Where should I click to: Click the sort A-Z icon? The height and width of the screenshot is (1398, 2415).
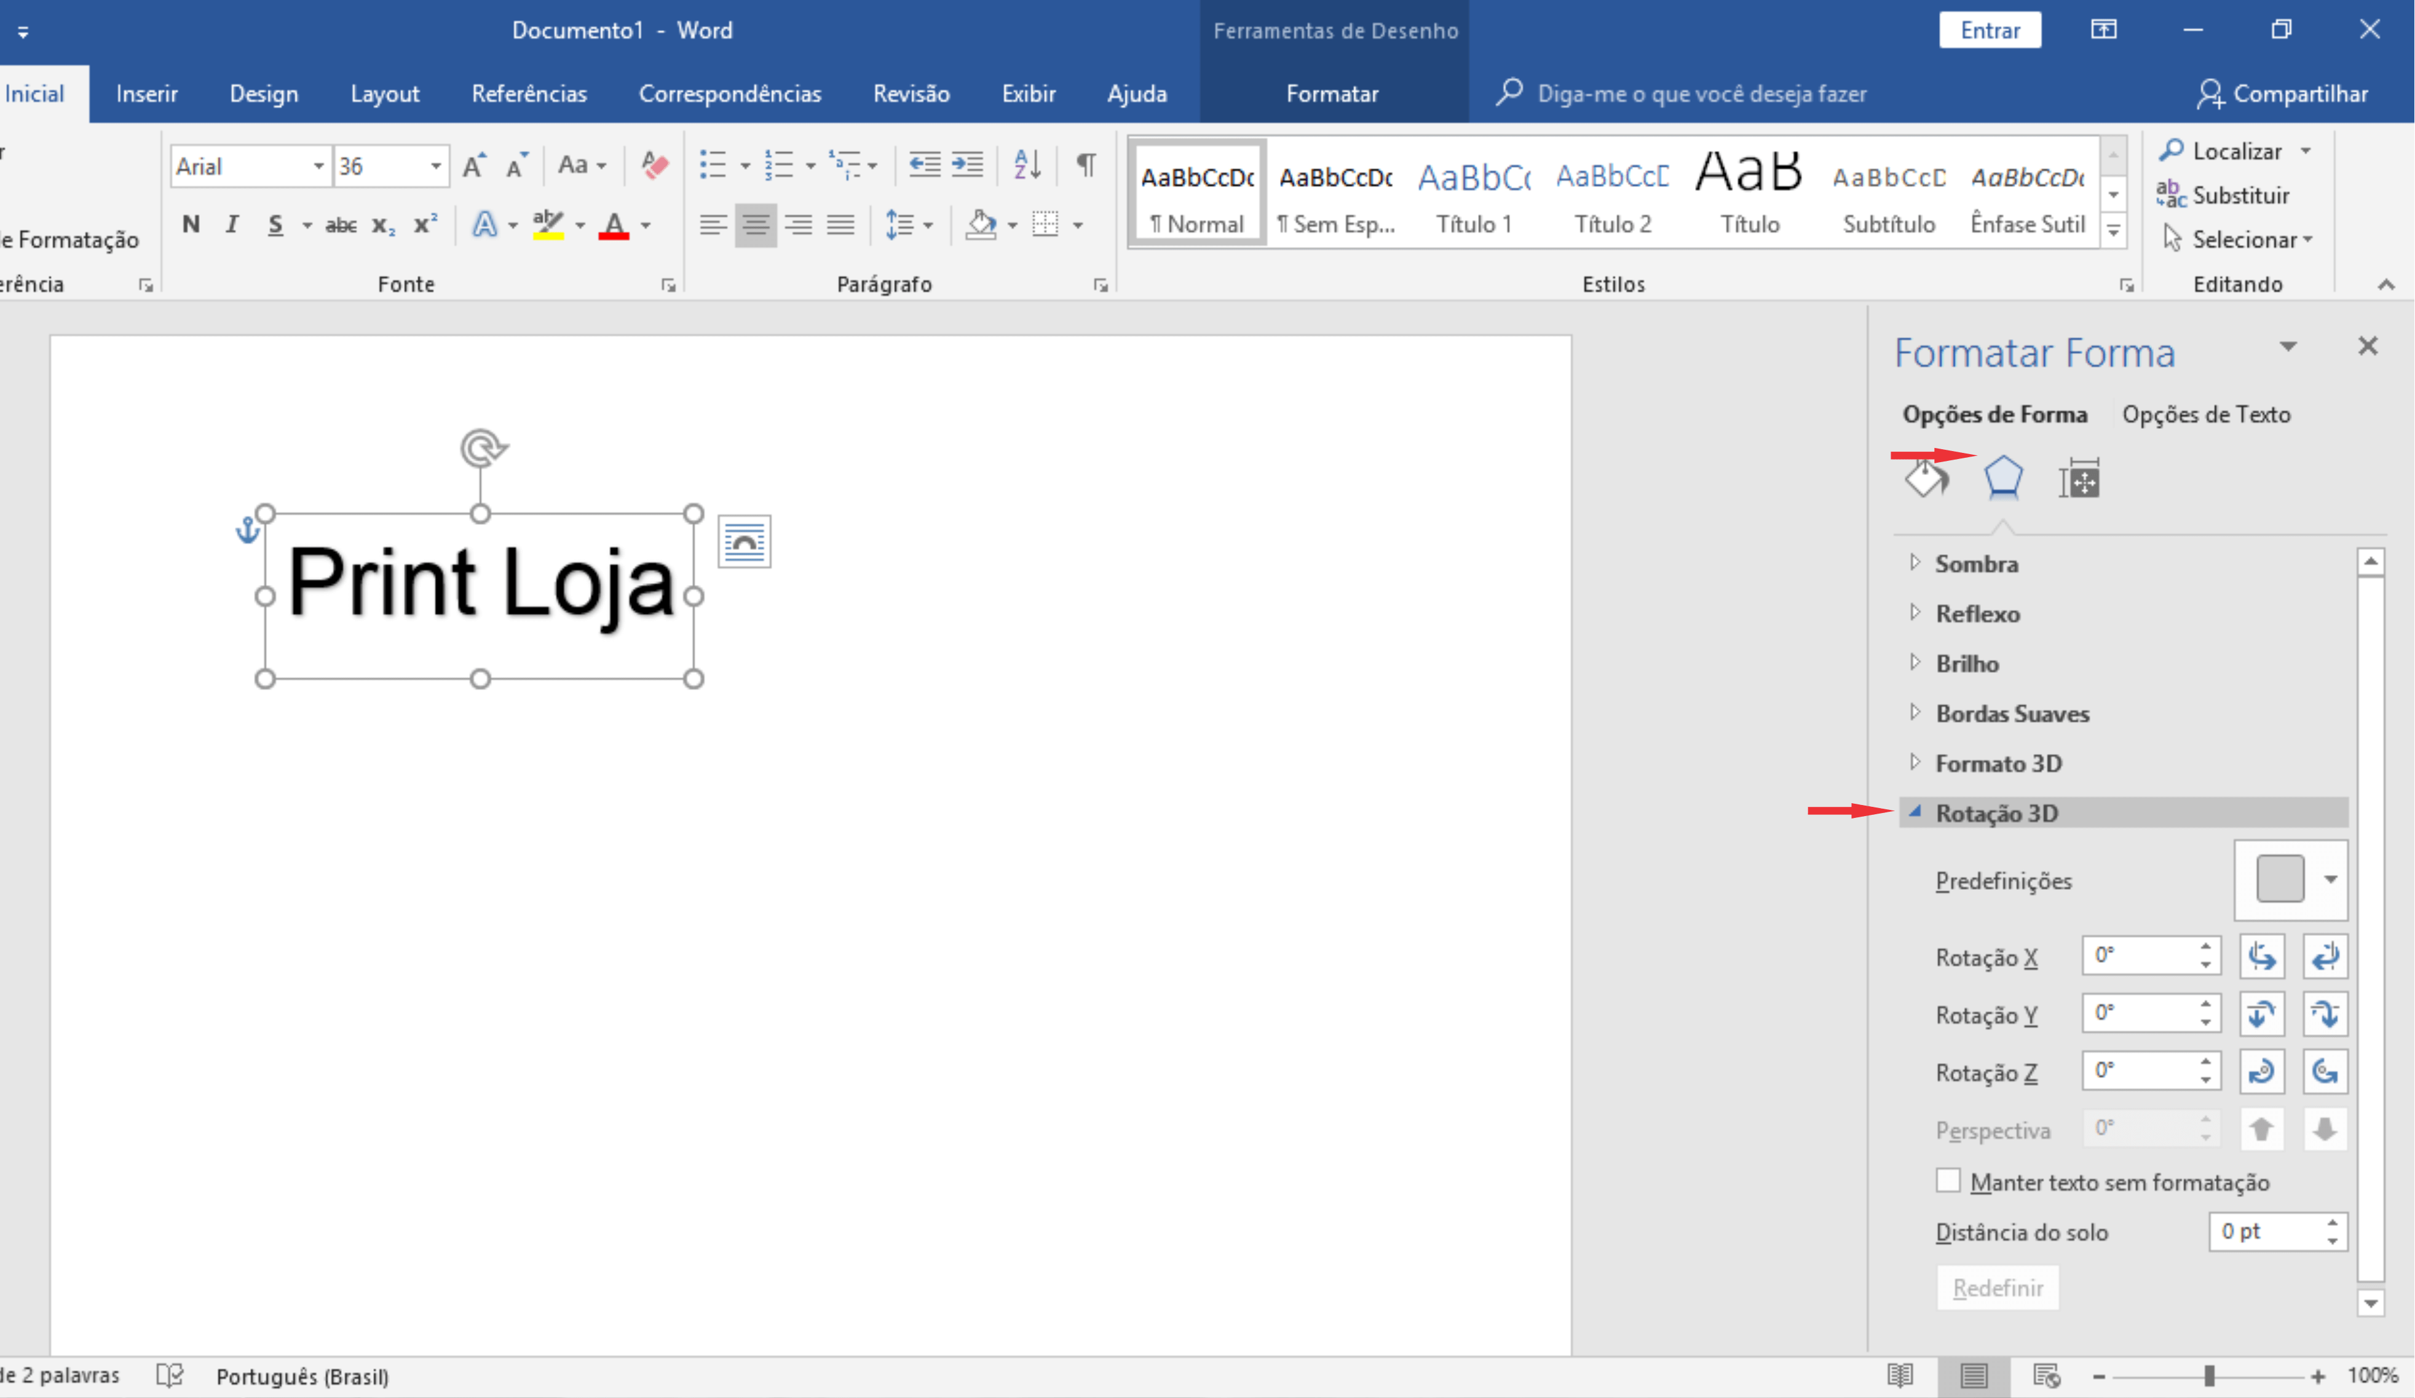pos(1026,166)
